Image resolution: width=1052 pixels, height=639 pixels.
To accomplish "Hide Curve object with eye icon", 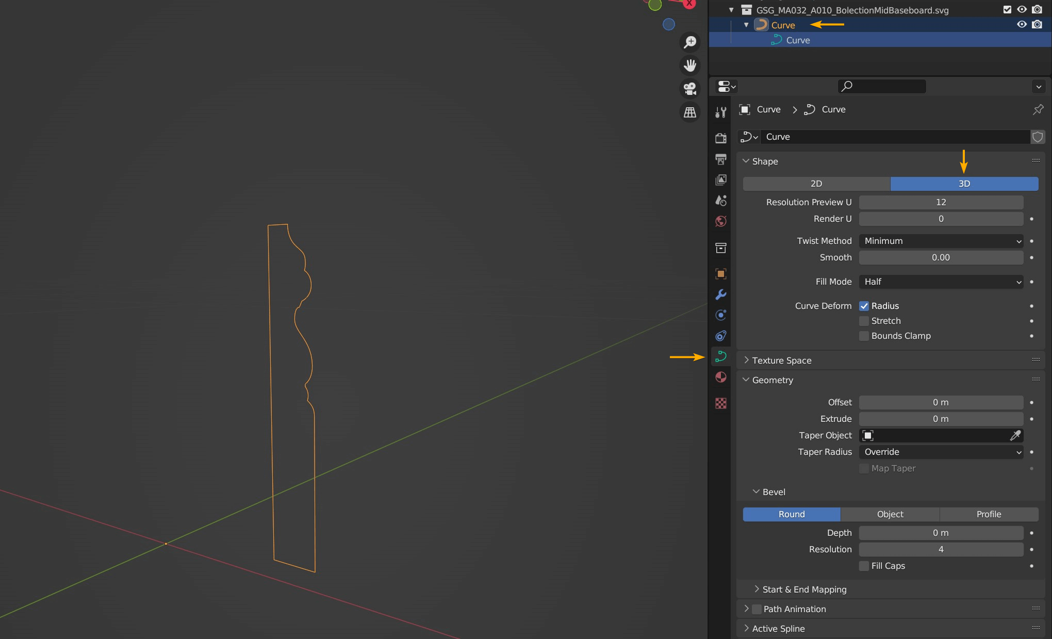I will coord(1022,24).
